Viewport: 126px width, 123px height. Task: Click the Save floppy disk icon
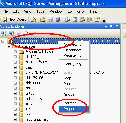[50, 19]
